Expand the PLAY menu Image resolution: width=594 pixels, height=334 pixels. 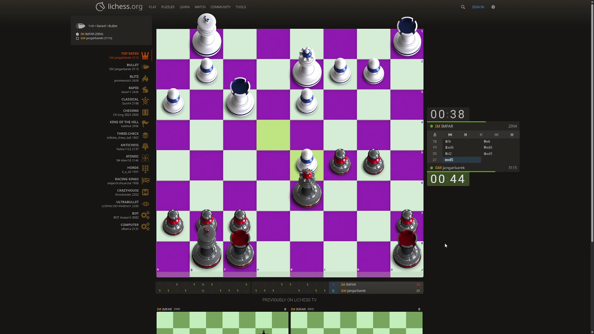tap(152, 7)
